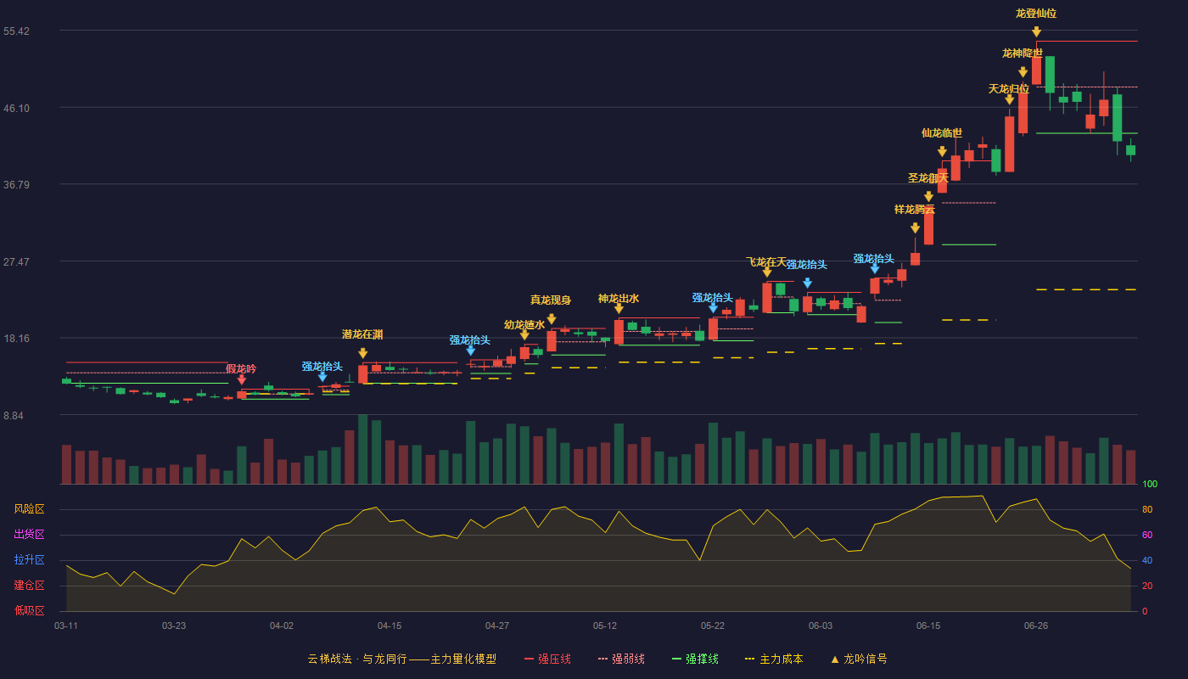1188x679 pixels.
Task: Click the 幼龙嬉水 signal arrow
Action: [524, 335]
